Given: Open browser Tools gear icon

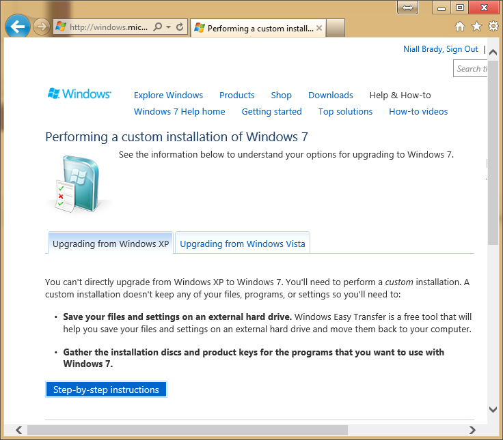Looking at the screenshot, I should tap(493, 26).
